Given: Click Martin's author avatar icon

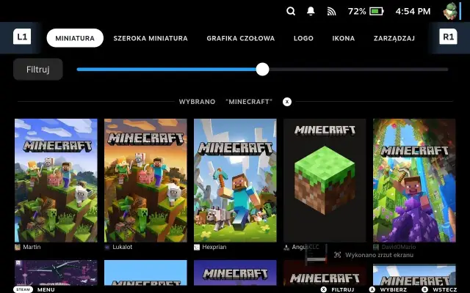Looking at the screenshot, I should pos(18,247).
